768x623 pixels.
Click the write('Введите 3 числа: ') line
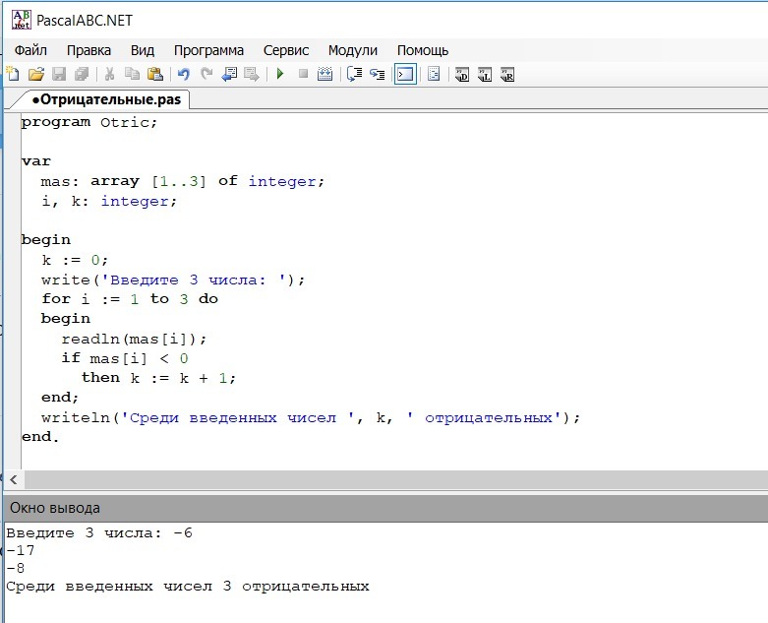click(x=173, y=280)
